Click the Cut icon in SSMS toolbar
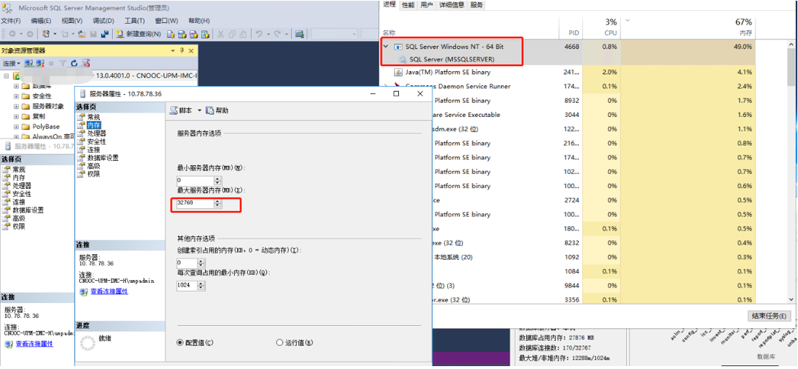The height and width of the screenshot is (369, 798). 220,34
